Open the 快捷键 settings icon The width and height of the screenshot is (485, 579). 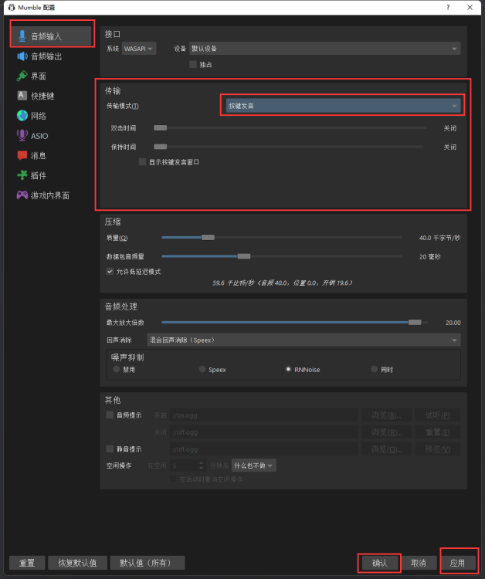click(x=22, y=96)
